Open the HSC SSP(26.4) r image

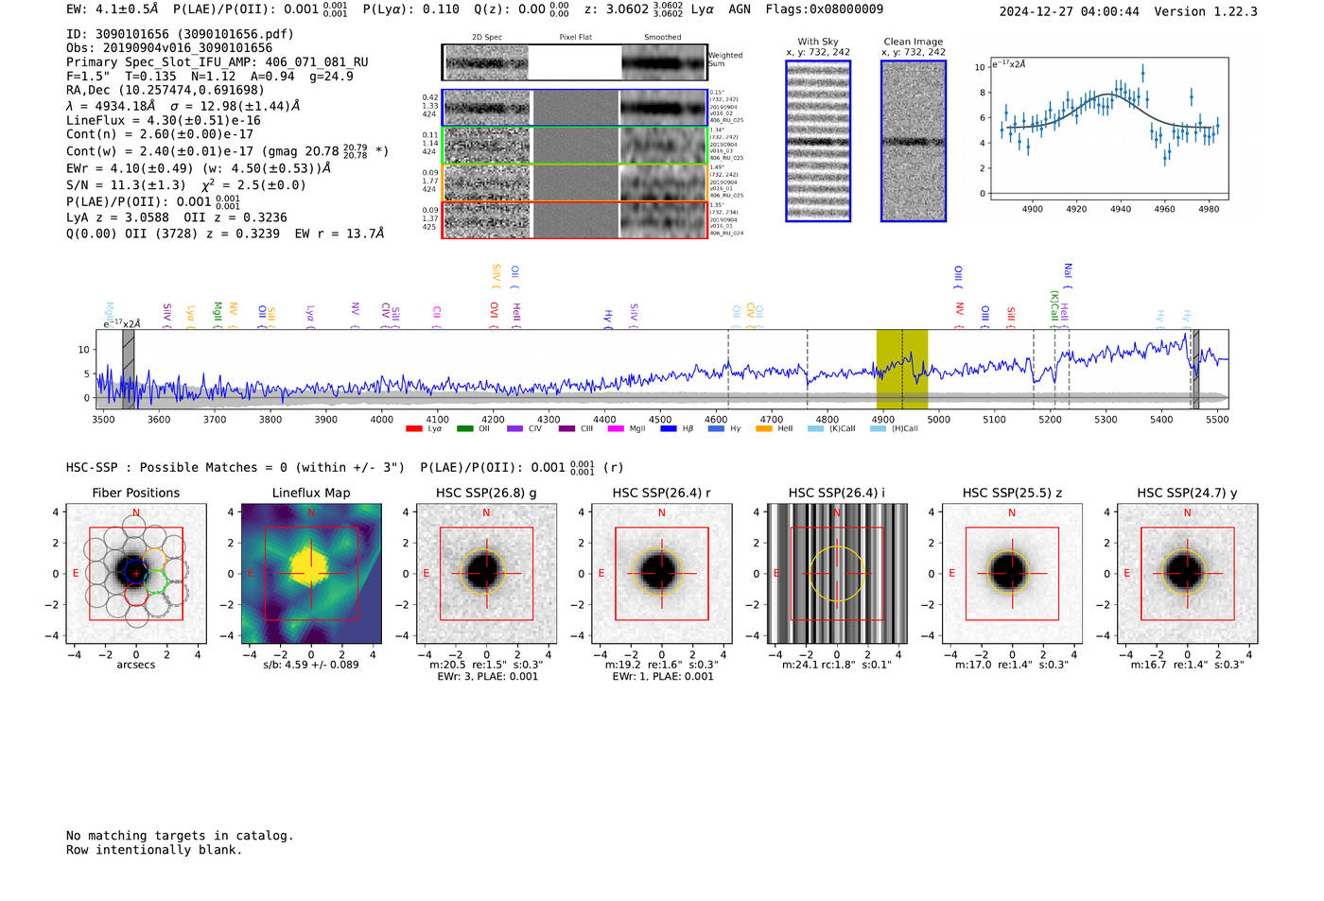pyautogui.click(x=662, y=574)
